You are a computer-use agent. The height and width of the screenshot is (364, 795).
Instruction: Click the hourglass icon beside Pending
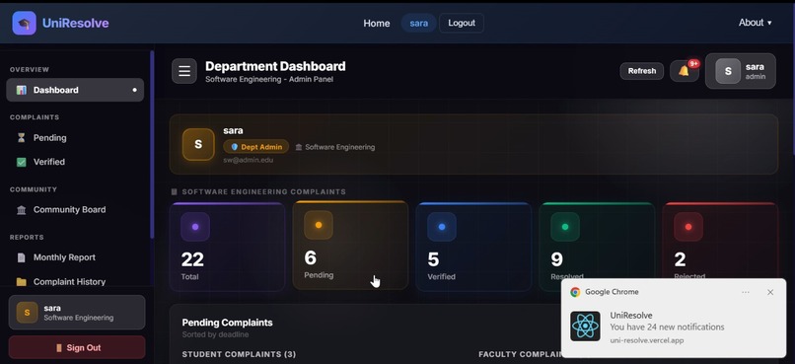point(22,138)
